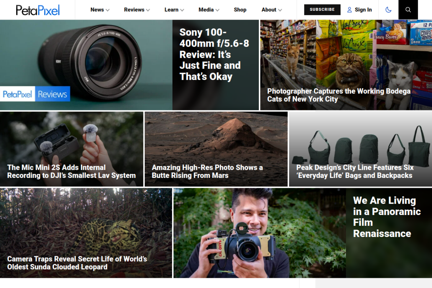Open the Sony 100-400mm review headline

[214, 54]
